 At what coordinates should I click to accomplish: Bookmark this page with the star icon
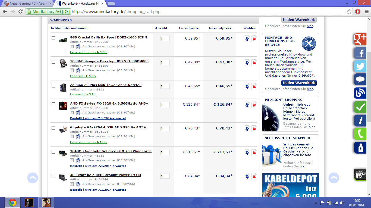pyautogui.click(x=349, y=12)
